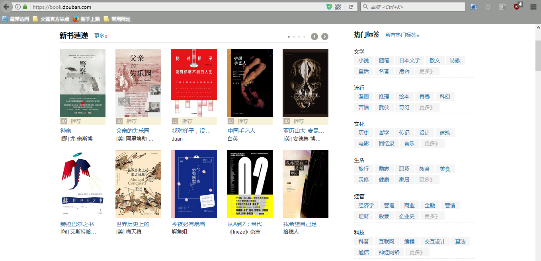Screen dimensions: 541x261
Task: Click the green shield icon in address bar
Action: click(329, 7)
